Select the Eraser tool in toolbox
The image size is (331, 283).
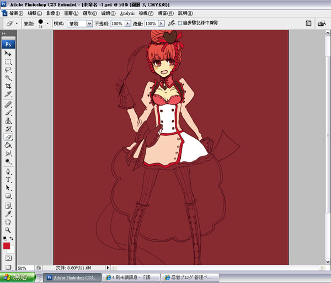(x=8, y=137)
